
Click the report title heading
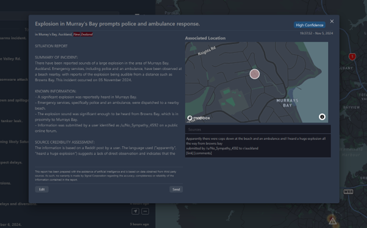click(117, 24)
